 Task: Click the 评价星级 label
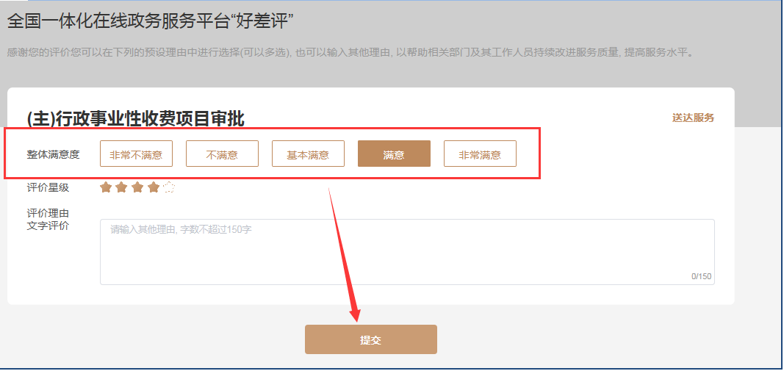48,188
